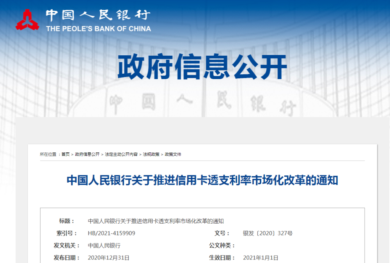Viewport: 390px width, 263px height.
Task: Click document number 银发〔2020〕327号
Action: point(268,233)
